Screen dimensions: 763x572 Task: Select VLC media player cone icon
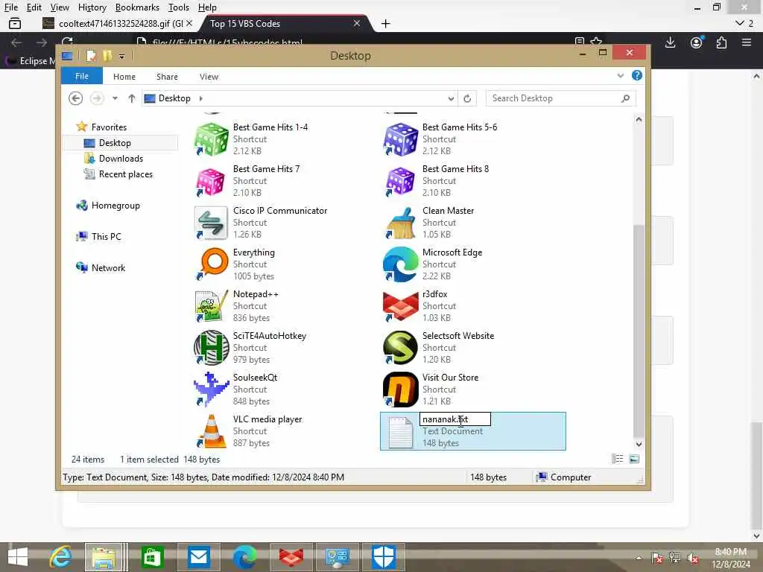211,432
